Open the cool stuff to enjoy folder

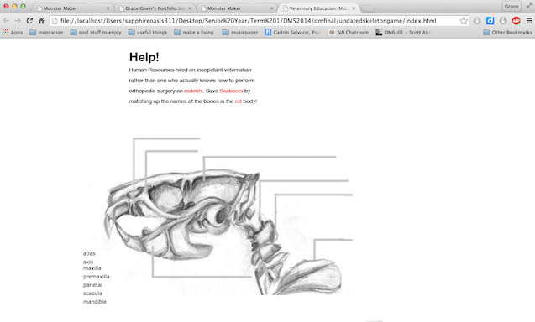pos(96,32)
